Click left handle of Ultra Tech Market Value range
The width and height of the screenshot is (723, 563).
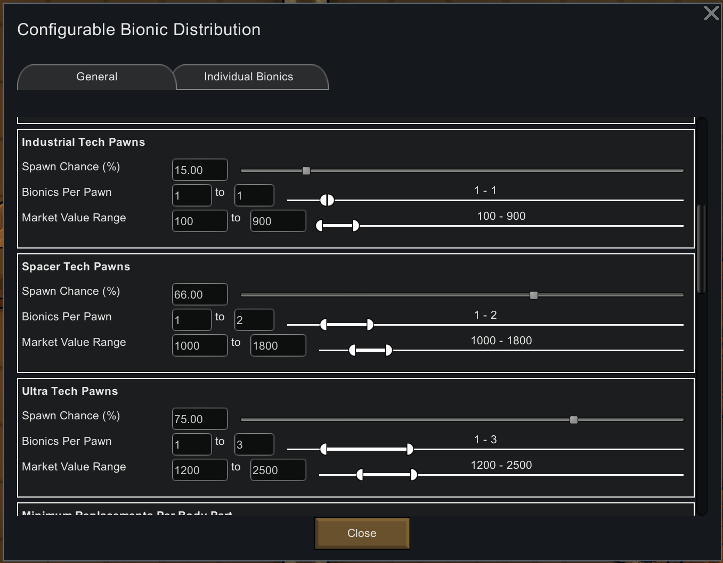click(x=360, y=475)
